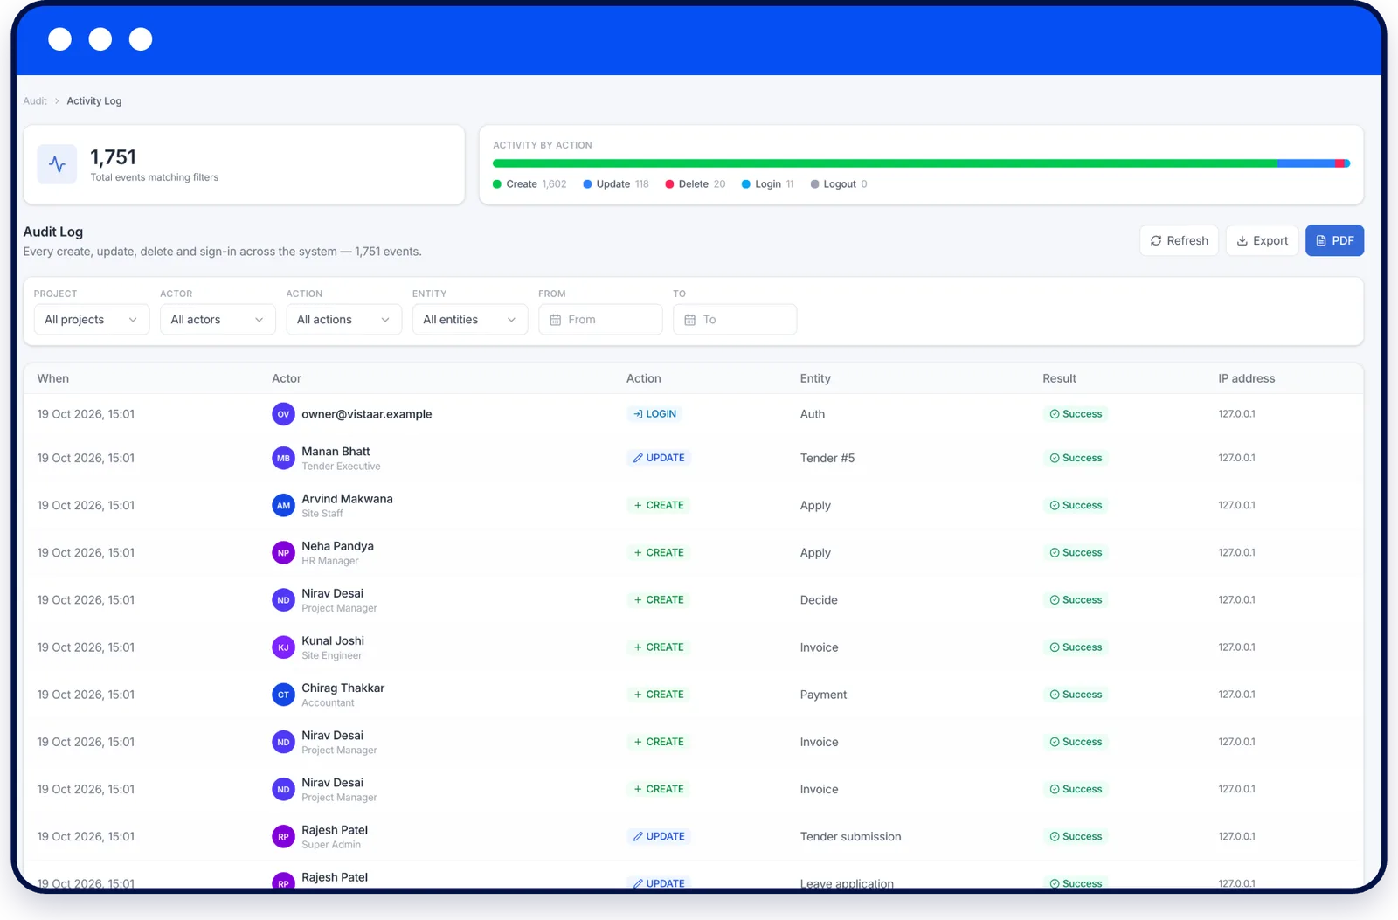The width and height of the screenshot is (1398, 920).
Task: Click the Decide entity cell
Action: tap(819, 600)
